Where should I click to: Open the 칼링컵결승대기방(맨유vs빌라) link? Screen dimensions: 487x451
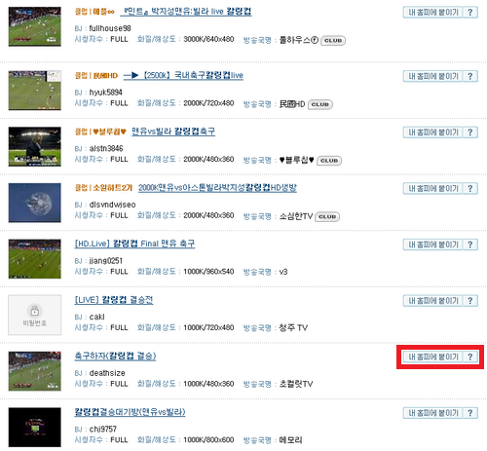pos(130,413)
